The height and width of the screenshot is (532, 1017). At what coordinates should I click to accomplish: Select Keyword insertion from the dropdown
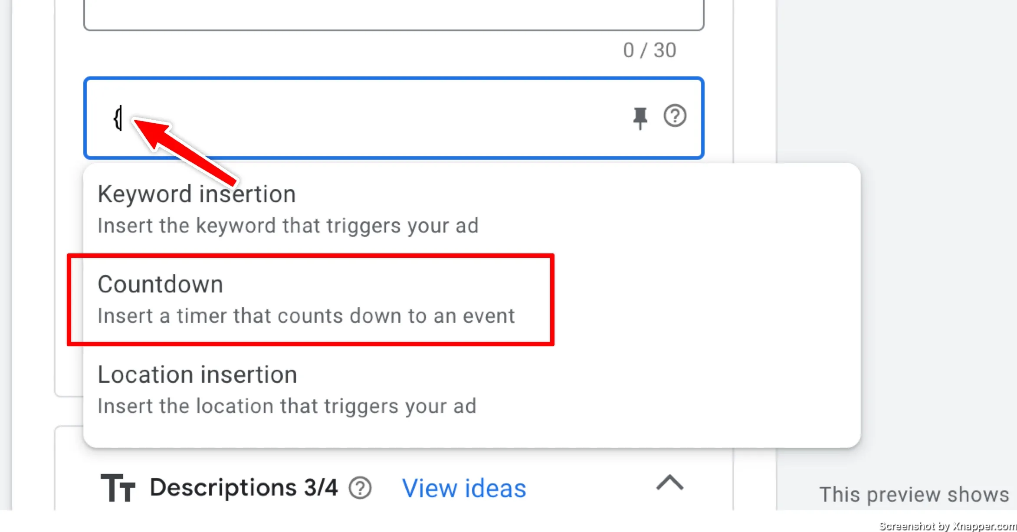coord(472,209)
